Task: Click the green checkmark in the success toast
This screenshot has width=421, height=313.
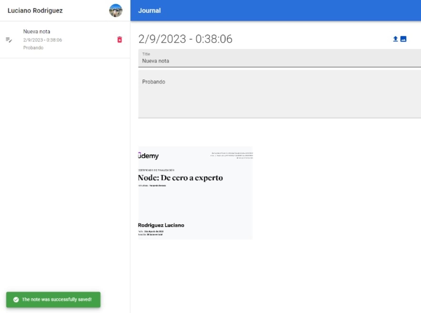Action: [x=17, y=299]
